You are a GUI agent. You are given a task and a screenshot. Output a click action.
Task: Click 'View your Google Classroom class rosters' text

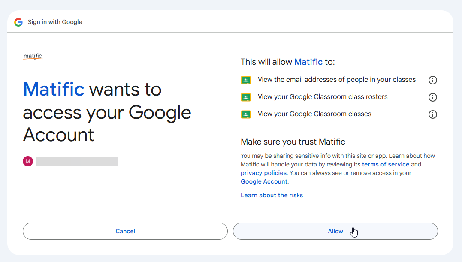tap(323, 97)
